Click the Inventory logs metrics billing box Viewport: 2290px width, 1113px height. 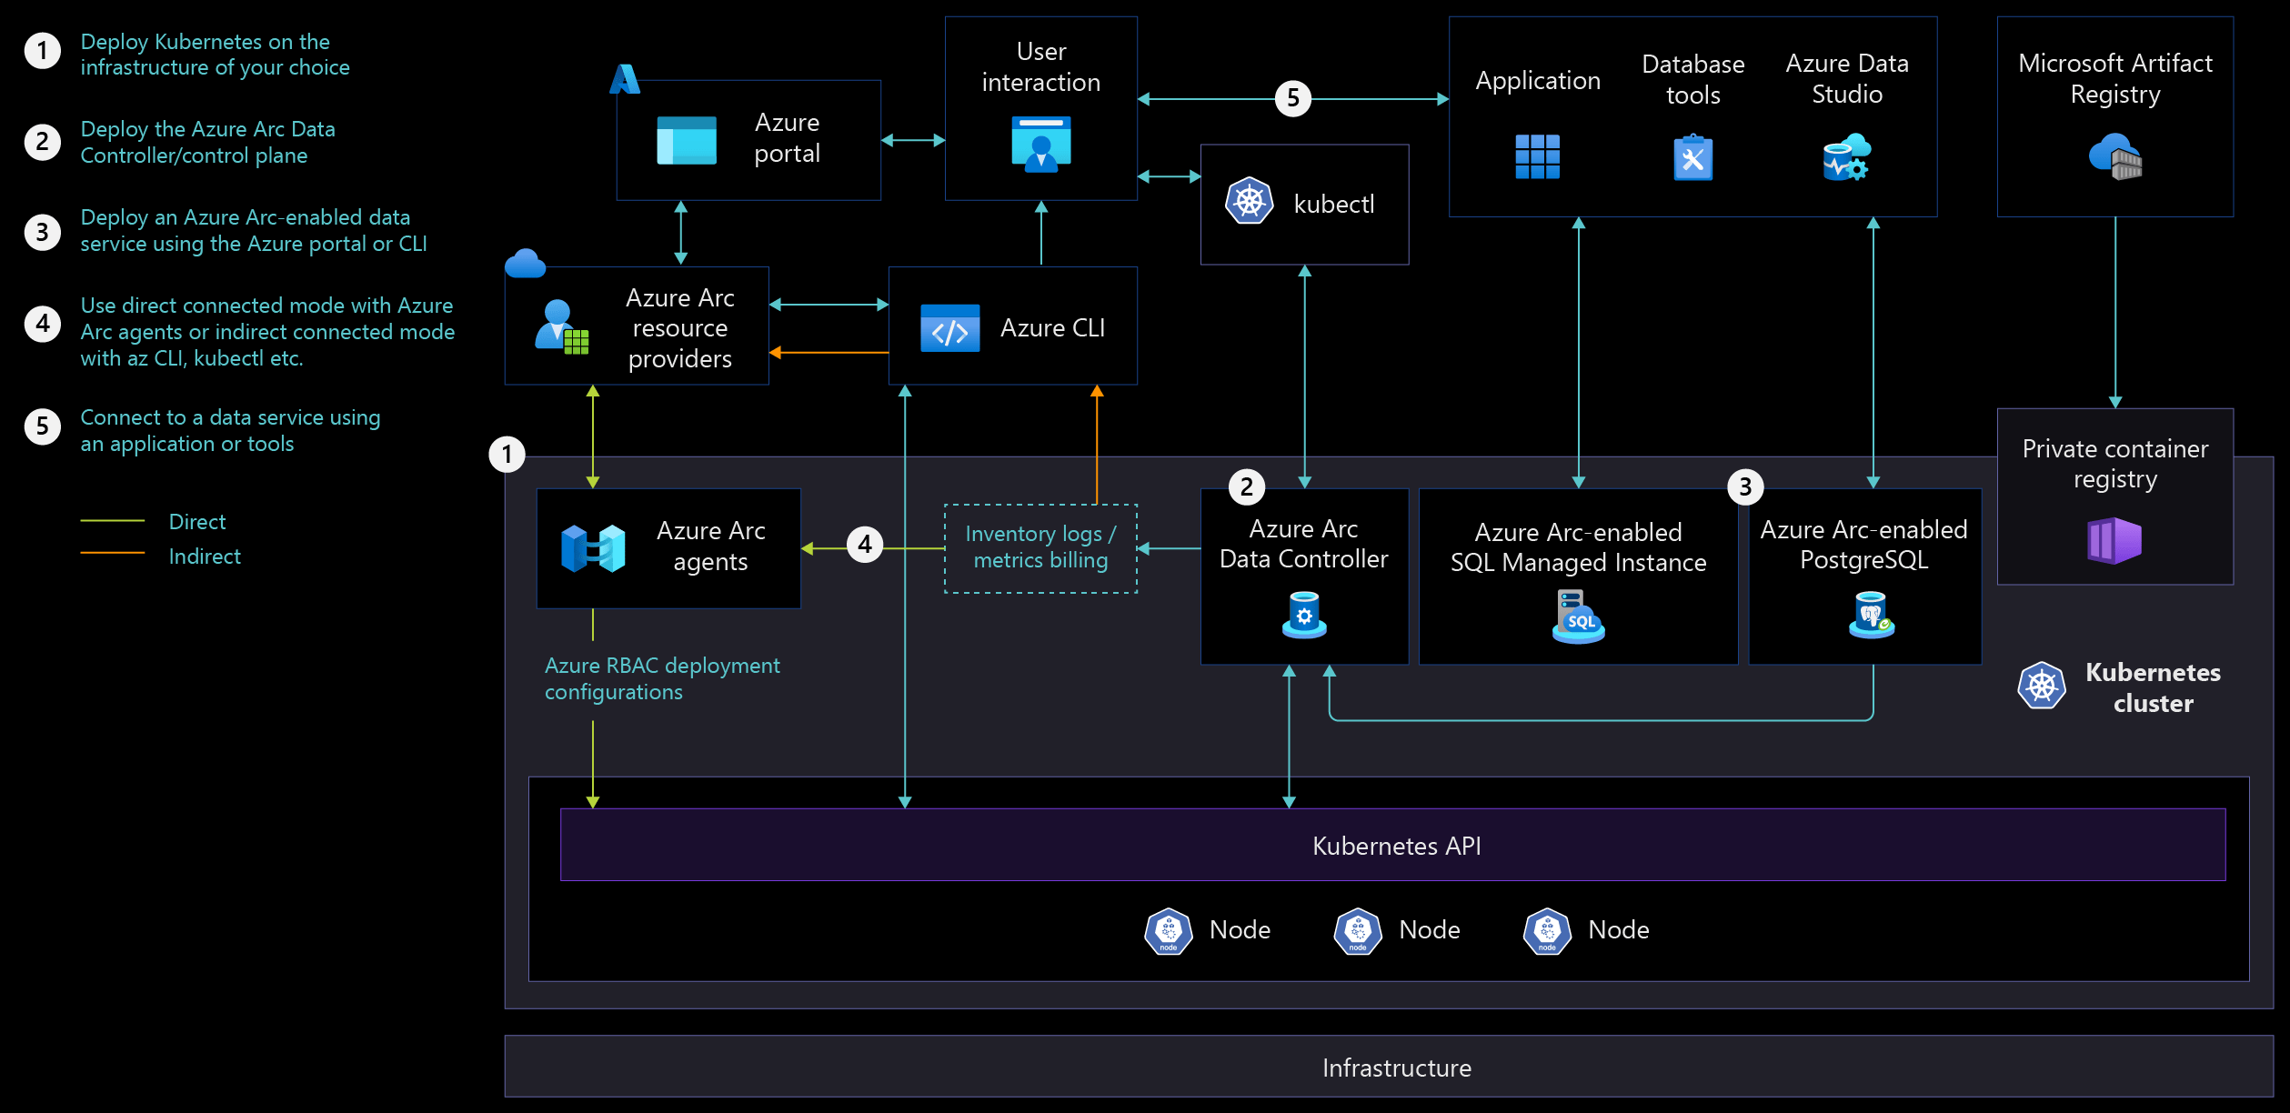tap(1040, 547)
